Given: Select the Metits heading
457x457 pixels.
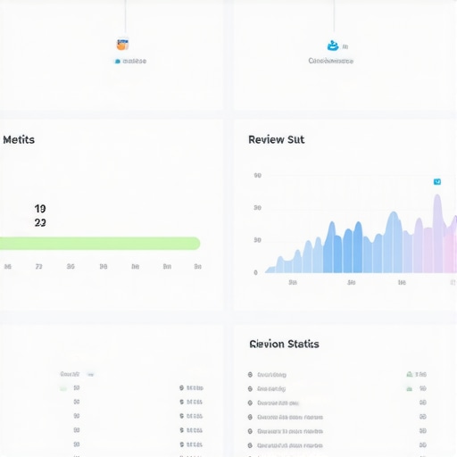Looking at the screenshot, I should click(19, 139).
